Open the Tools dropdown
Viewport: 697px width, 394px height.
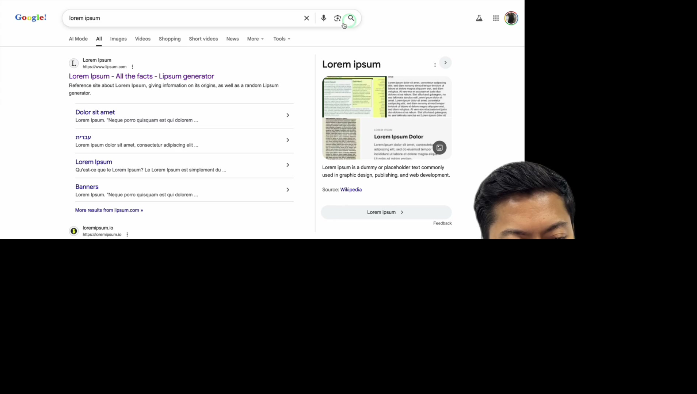tap(282, 39)
